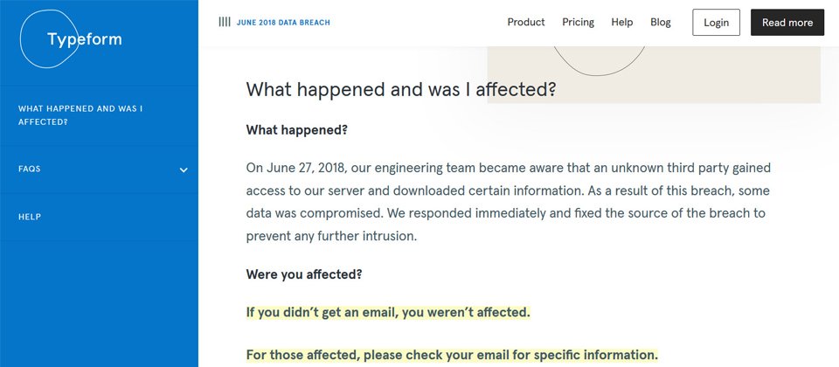Screen dimensions: 839x367
Task: Click the What happened? subheading
Action: pos(297,130)
